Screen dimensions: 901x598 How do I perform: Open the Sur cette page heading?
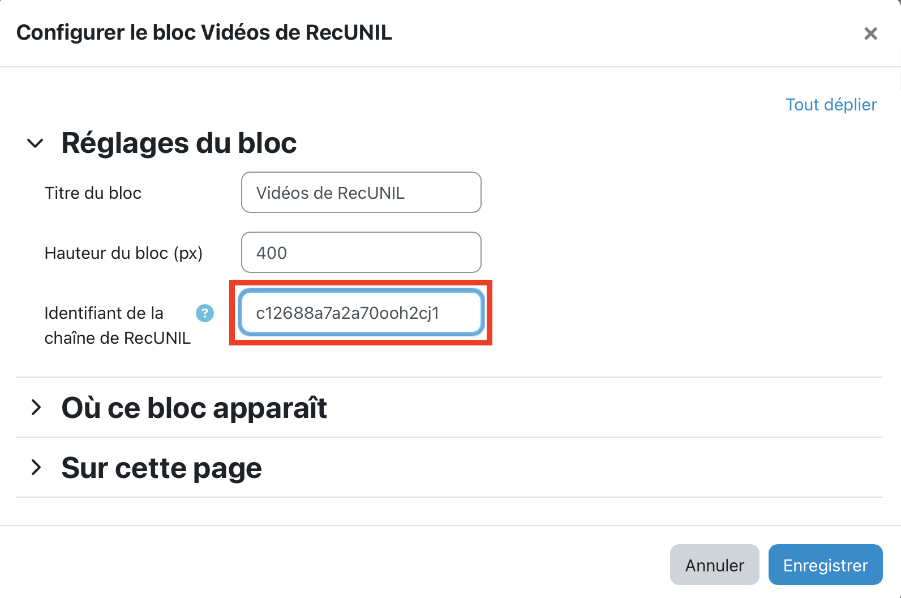[161, 468]
